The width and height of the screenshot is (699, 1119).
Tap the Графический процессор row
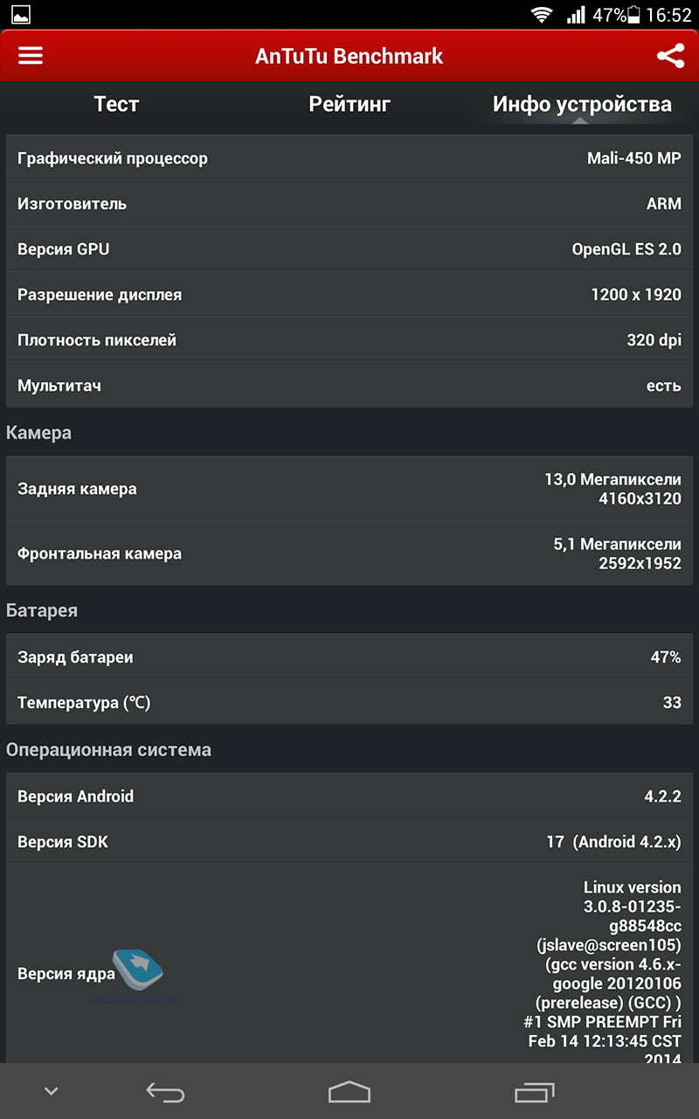[349, 158]
